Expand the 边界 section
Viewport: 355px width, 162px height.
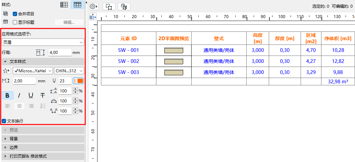43,148
